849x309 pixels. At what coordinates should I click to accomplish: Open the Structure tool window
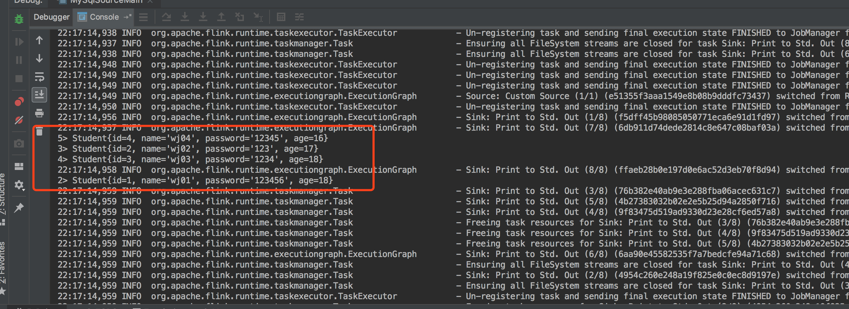(x=3, y=195)
